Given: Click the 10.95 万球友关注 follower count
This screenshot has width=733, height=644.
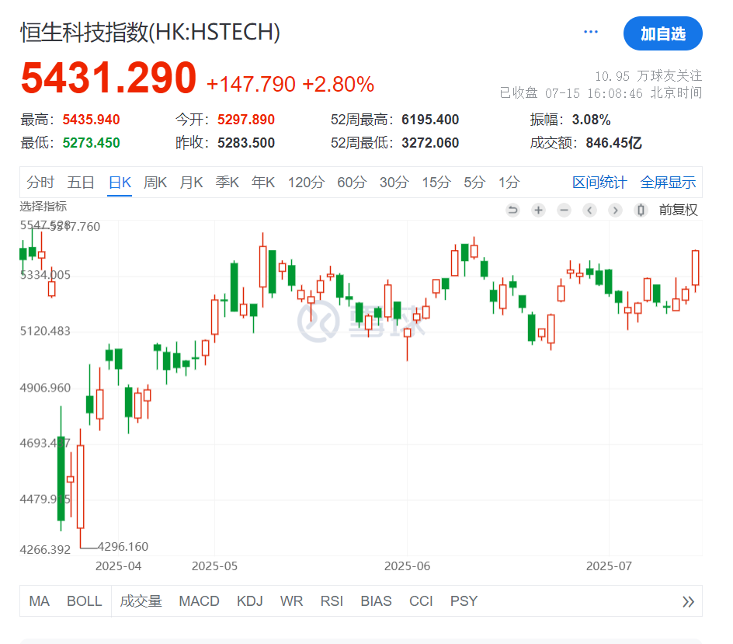Looking at the screenshot, I should coord(648,76).
